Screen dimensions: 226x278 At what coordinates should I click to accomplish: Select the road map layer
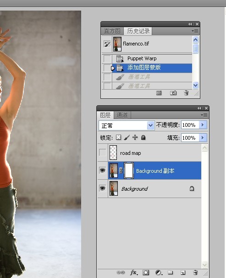[x=154, y=153]
